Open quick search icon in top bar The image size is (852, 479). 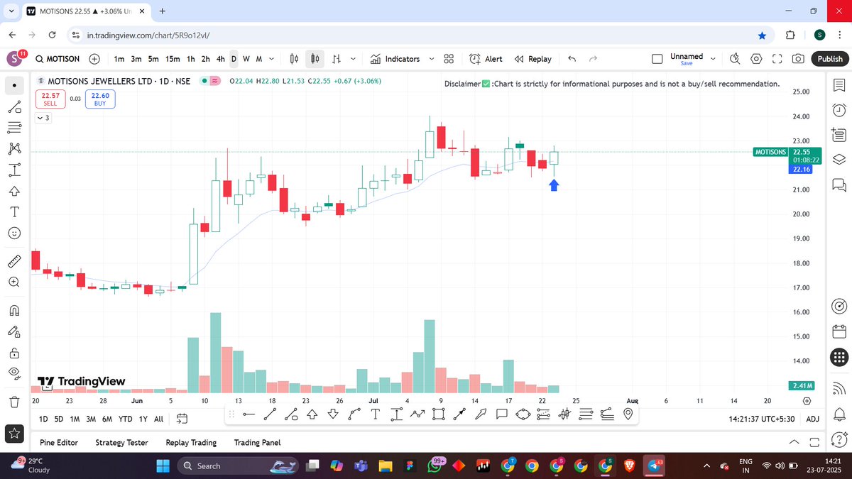[x=735, y=59]
